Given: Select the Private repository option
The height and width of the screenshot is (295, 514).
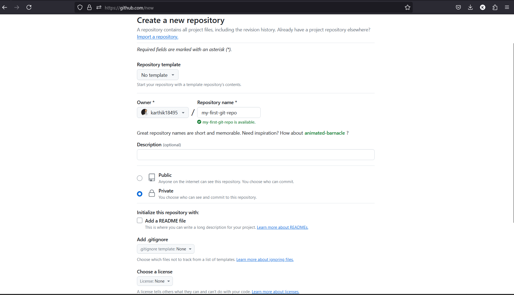Looking at the screenshot, I should 140,194.
